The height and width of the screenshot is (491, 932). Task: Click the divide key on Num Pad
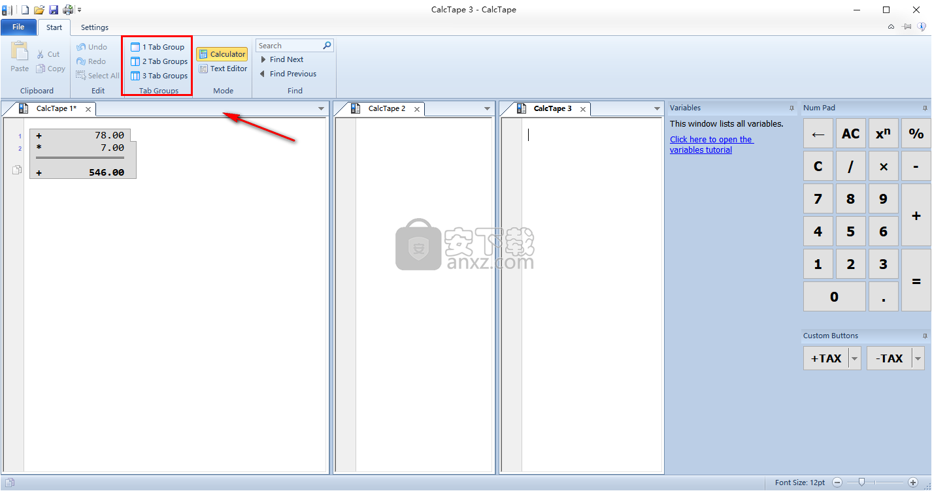click(x=850, y=166)
